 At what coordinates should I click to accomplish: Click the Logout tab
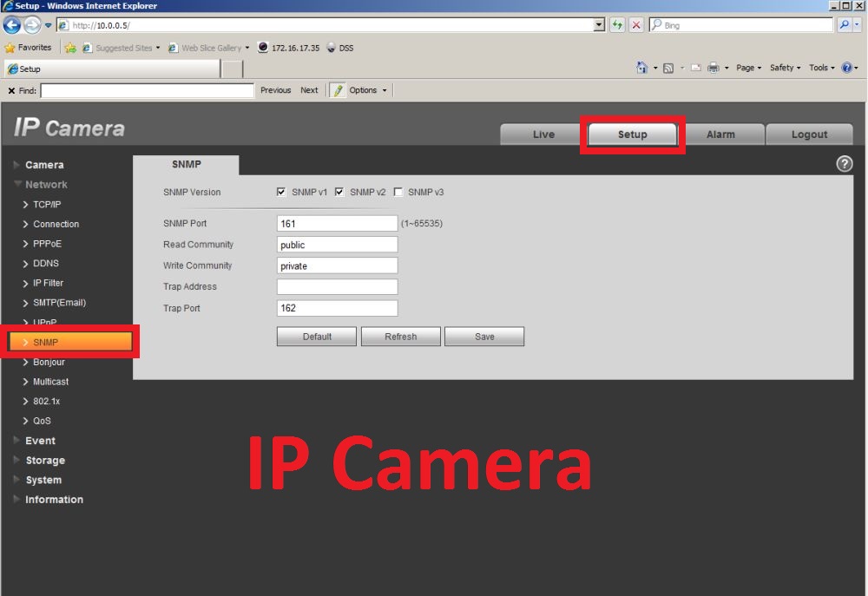[x=809, y=134]
